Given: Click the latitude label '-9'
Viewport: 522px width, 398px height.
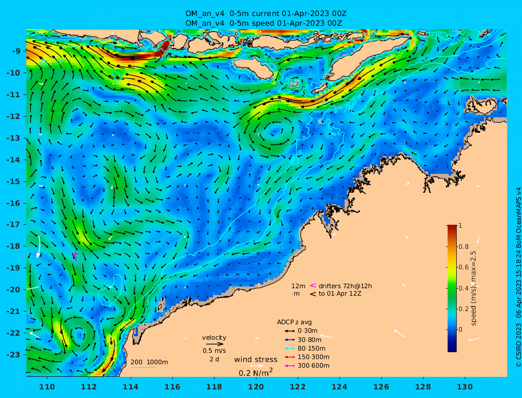Looking at the screenshot, I should coord(16,51).
